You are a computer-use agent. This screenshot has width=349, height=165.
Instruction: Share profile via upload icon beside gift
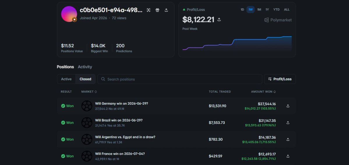pos(166,10)
